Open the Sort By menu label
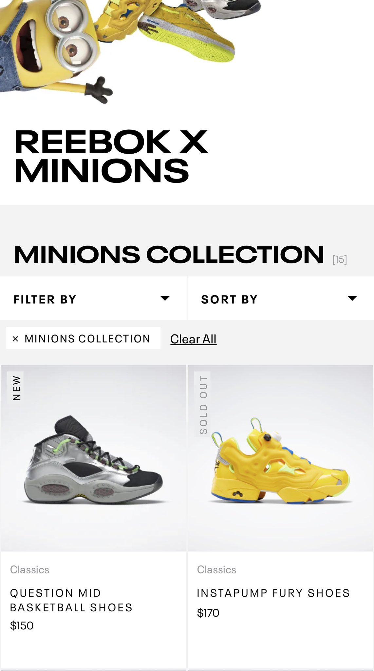 tap(229, 299)
